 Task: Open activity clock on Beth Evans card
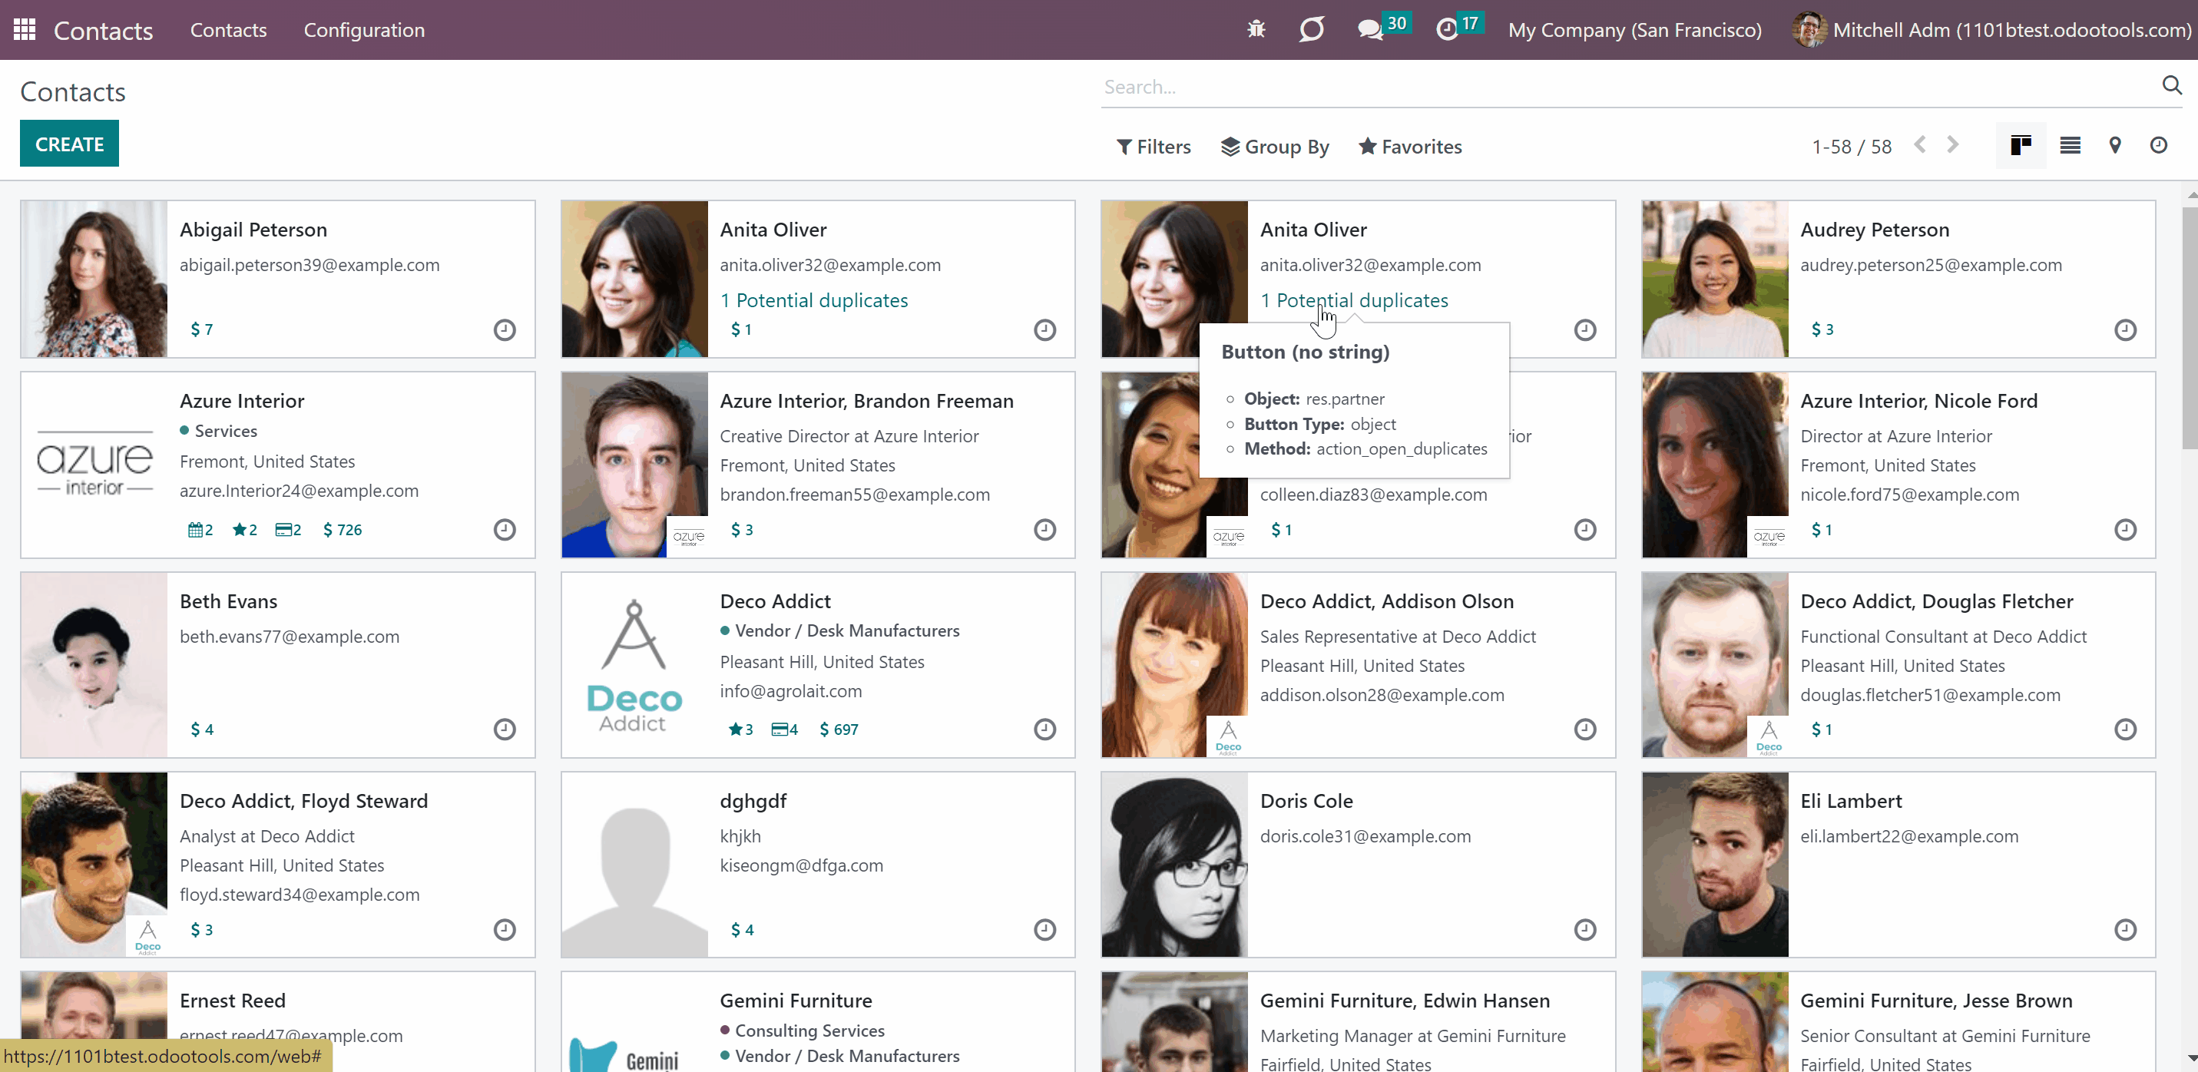(x=505, y=730)
